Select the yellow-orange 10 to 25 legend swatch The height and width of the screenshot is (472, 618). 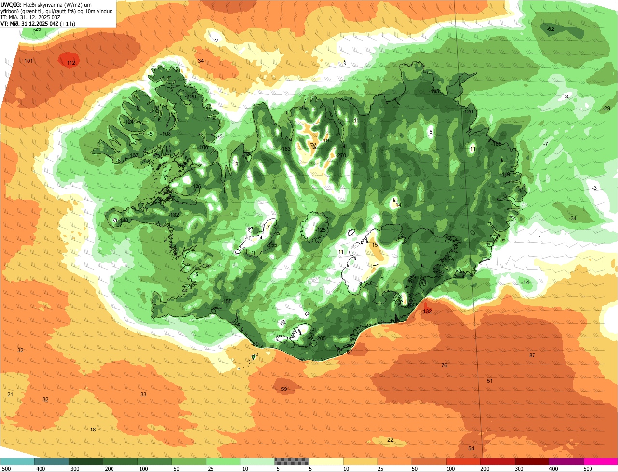click(x=360, y=461)
